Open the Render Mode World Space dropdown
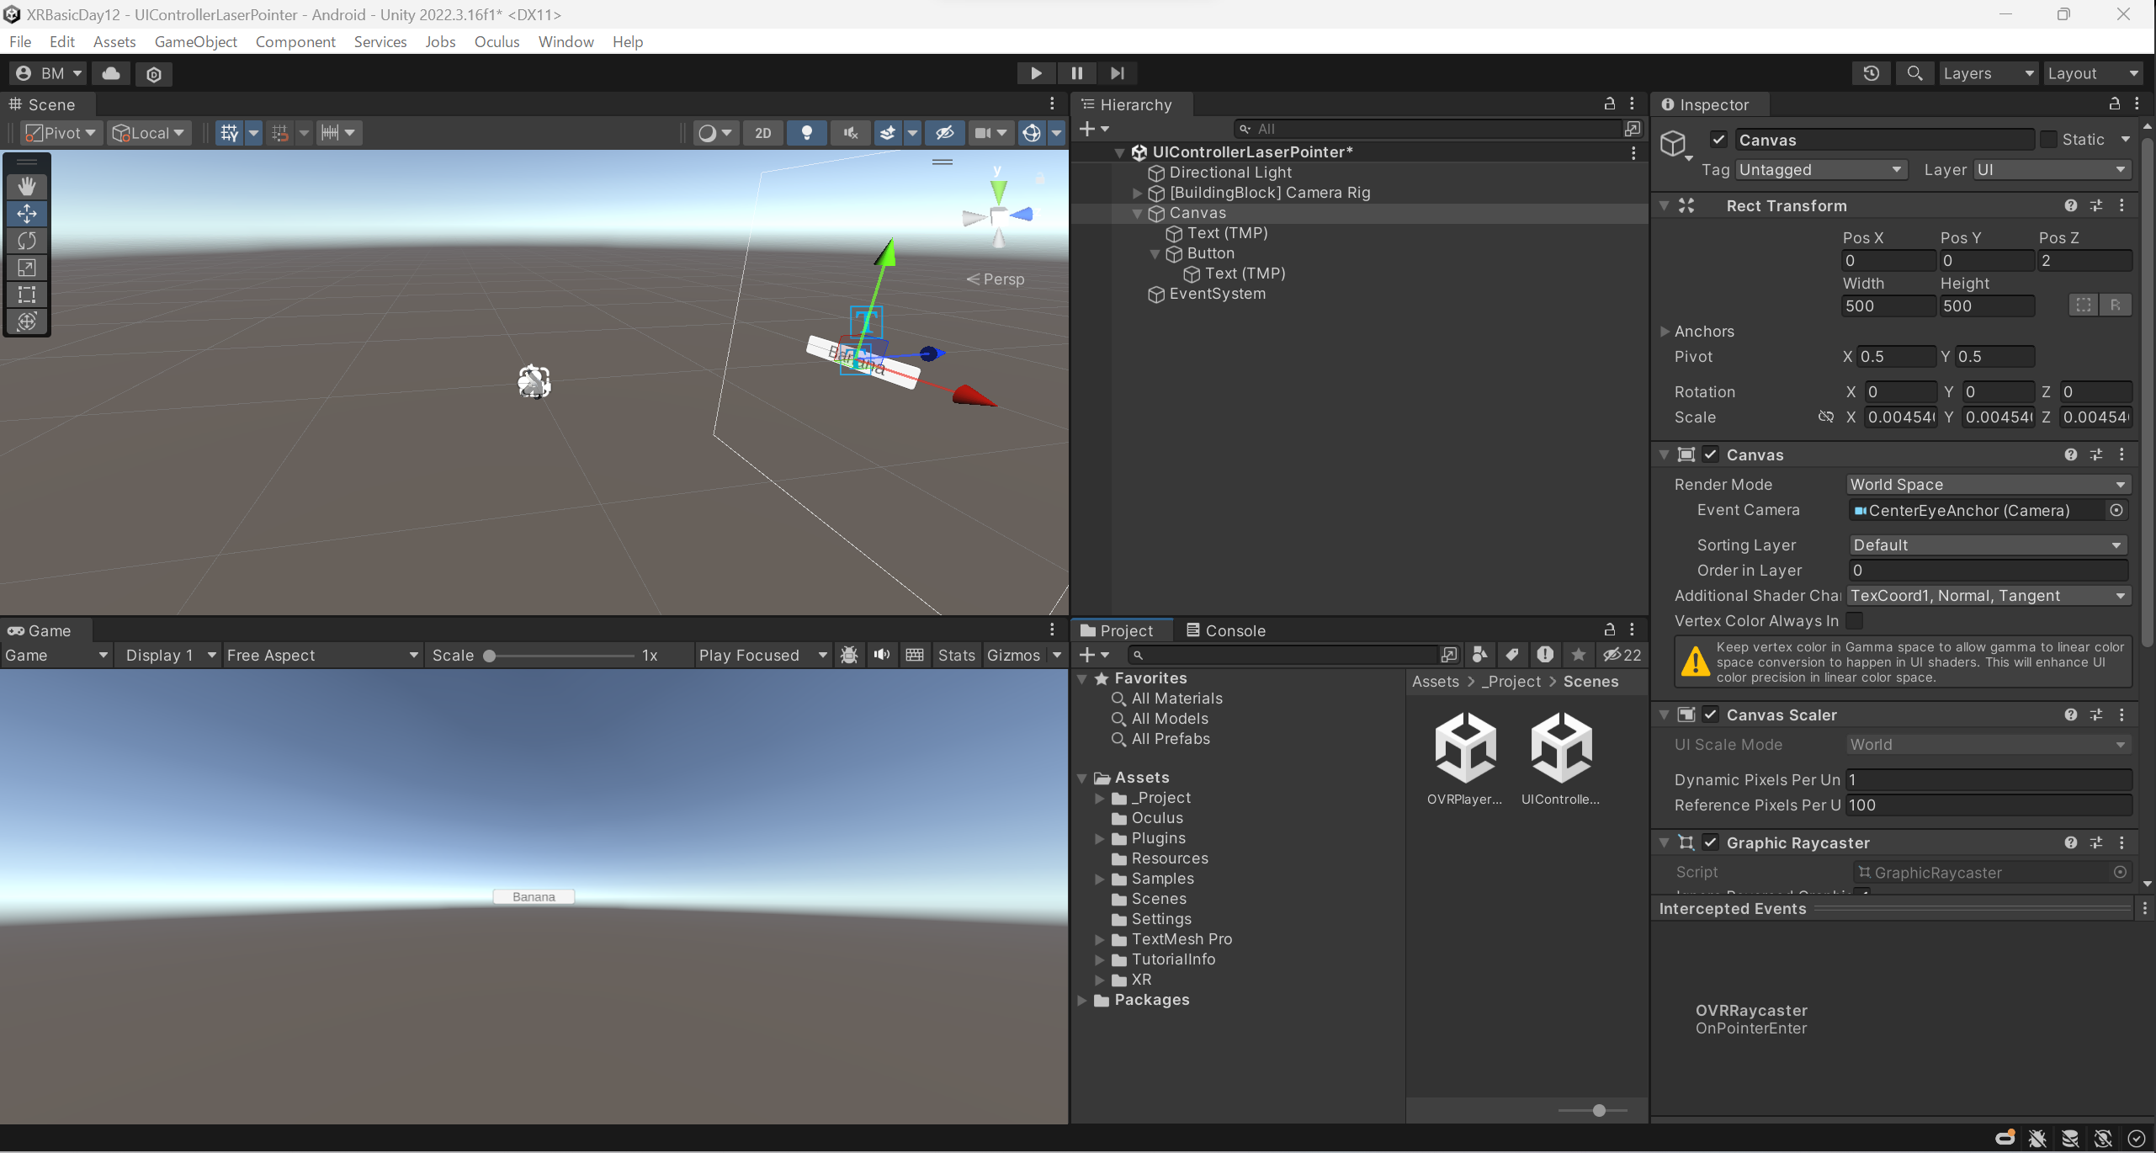Viewport: 2156px width, 1153px height. 1988,484
